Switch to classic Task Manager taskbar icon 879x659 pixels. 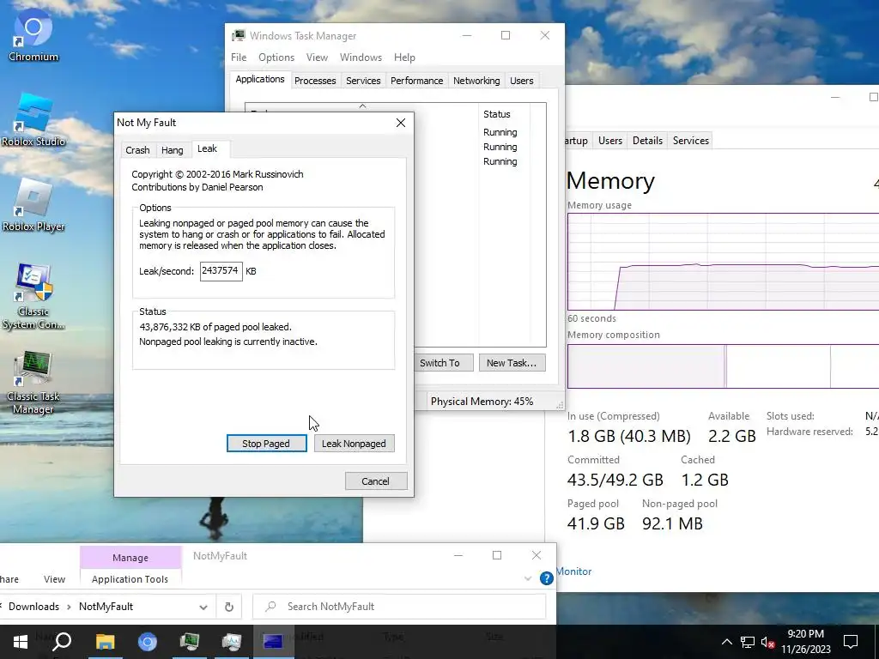[x=189, y=642]
